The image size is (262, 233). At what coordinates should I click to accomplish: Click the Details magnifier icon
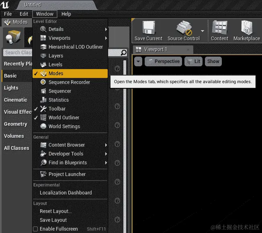[43, 29]
